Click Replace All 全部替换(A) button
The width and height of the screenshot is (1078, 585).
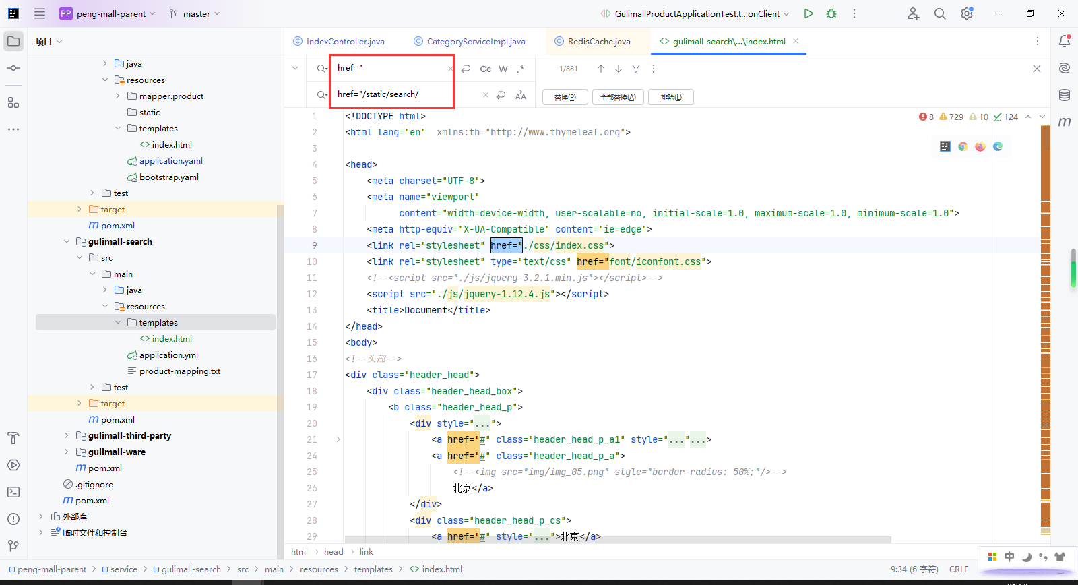click(x=618, y=97)
